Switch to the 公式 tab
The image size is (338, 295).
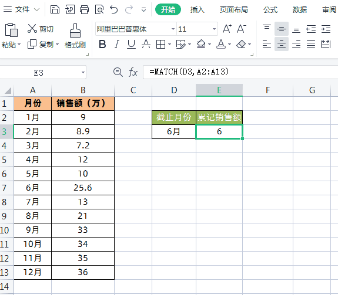(x=270, y=9)
